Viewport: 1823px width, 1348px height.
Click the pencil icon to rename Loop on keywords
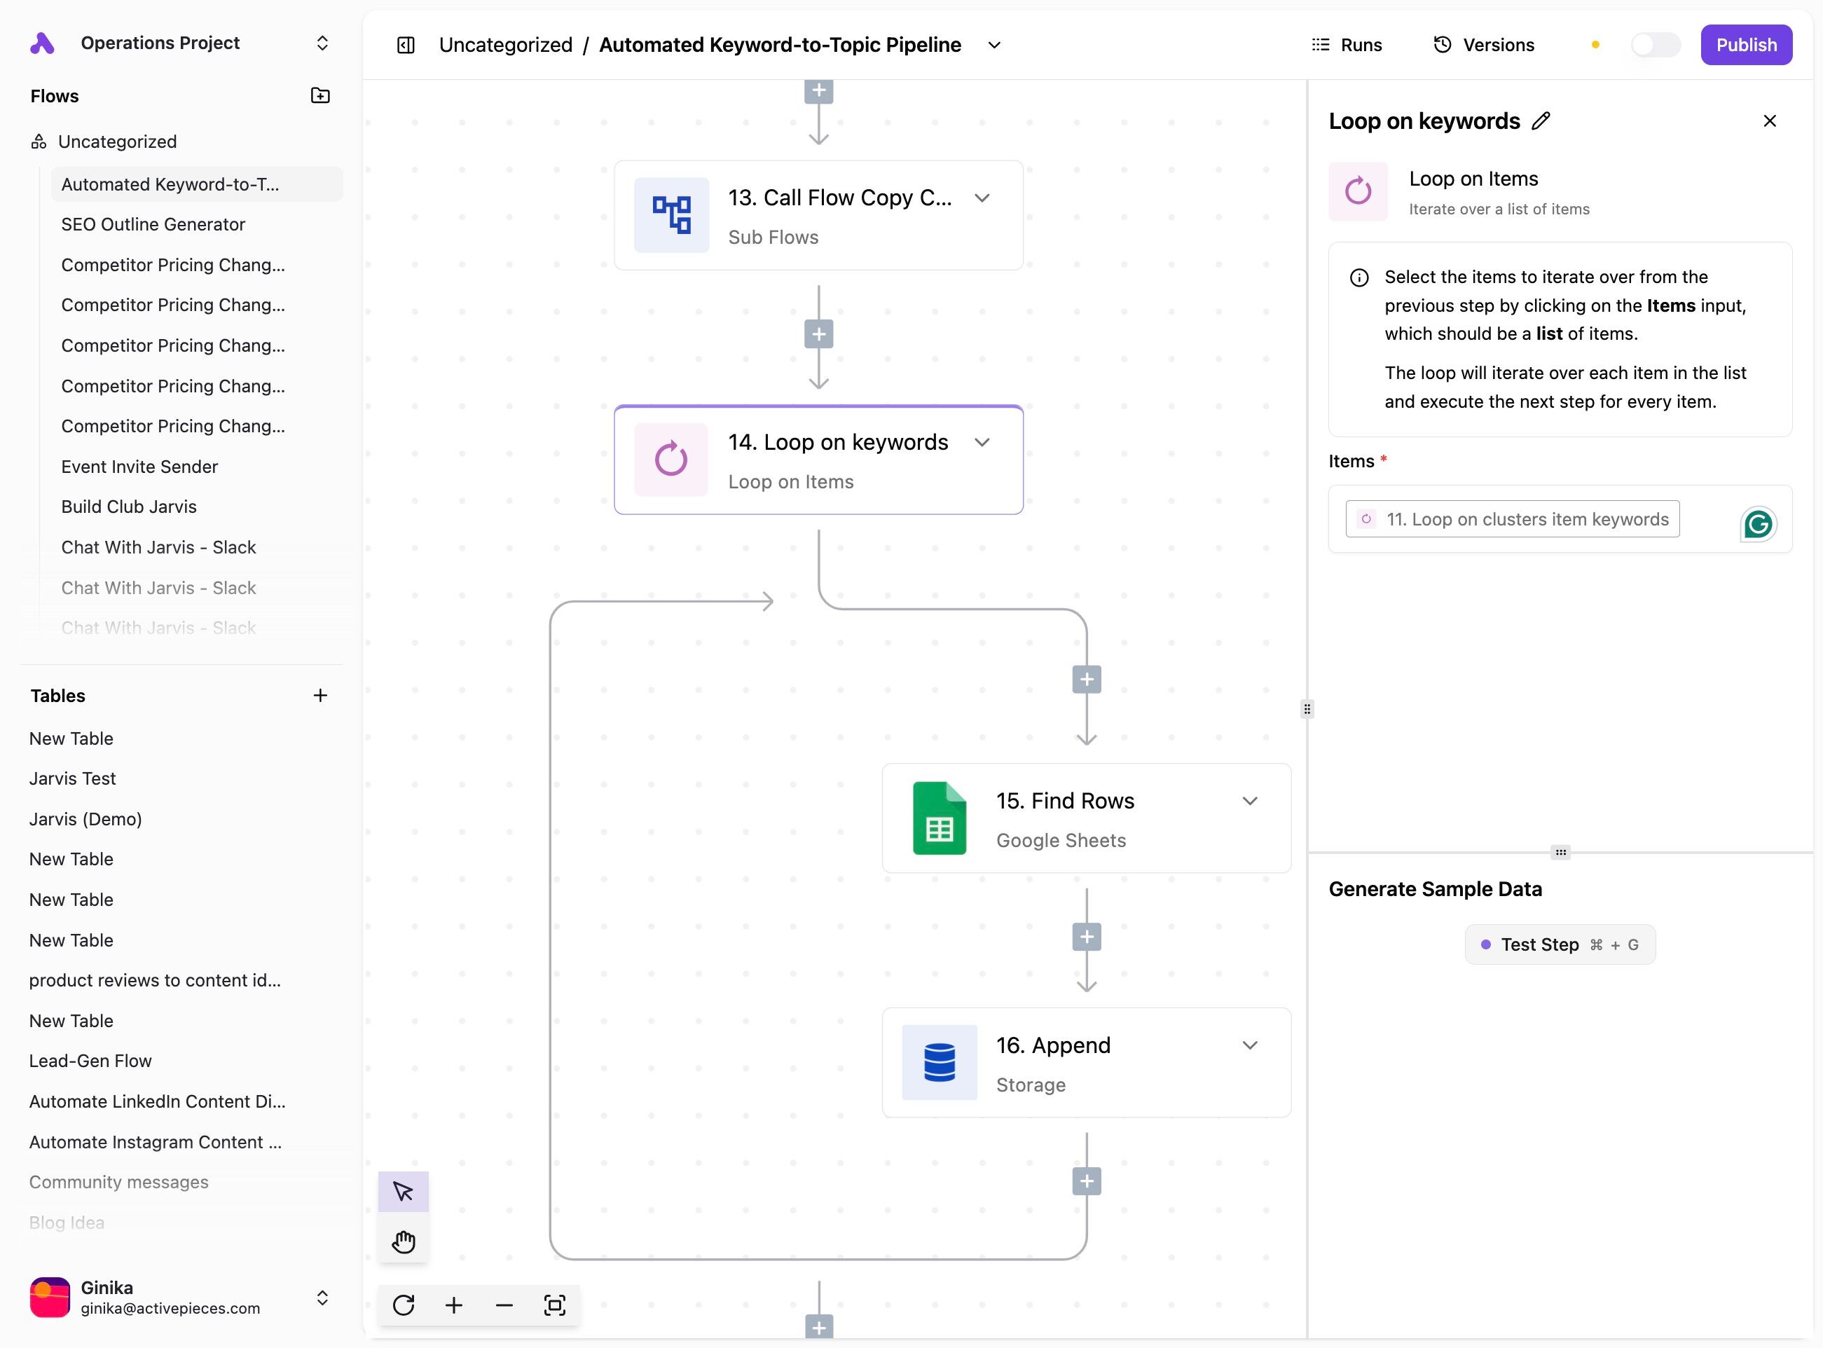point(1541,121)
